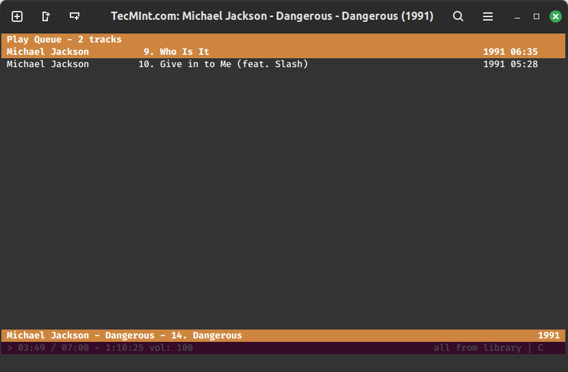Click the C flag in status line
This screenshot has height=372, width=568.
point(541,348)
